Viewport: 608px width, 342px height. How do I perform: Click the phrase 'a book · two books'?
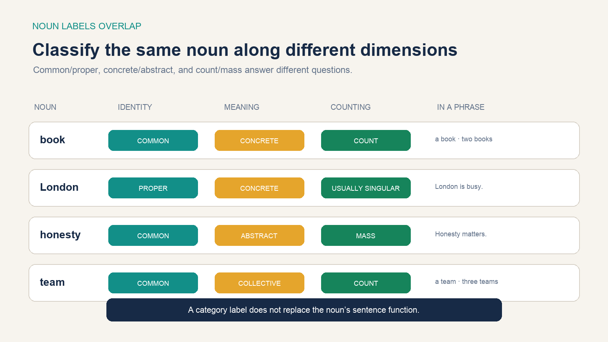coord(464,139)
